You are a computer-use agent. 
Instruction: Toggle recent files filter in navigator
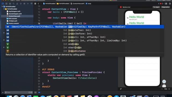pyautogui.click(x=29, y=92)
